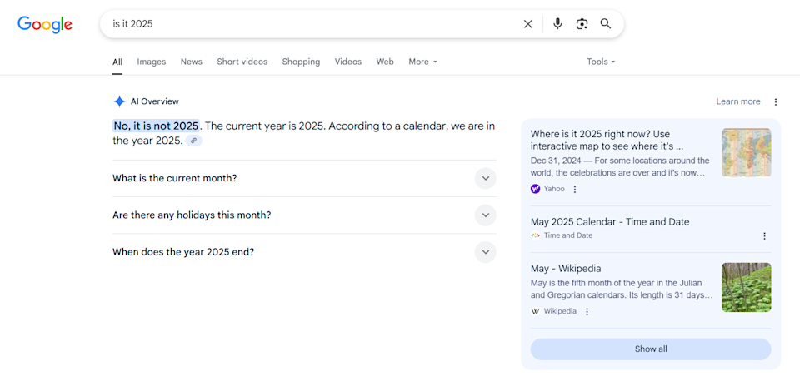Switch to the News tab
This screenshot has width=800, height=381.
pos(192,62)
